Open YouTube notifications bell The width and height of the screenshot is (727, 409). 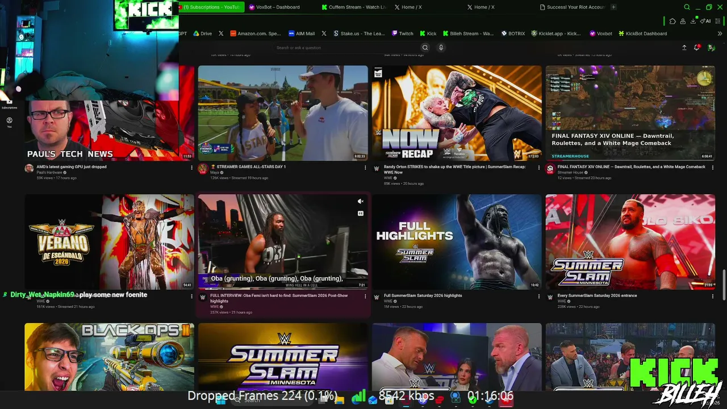click(x=697, y=48)
